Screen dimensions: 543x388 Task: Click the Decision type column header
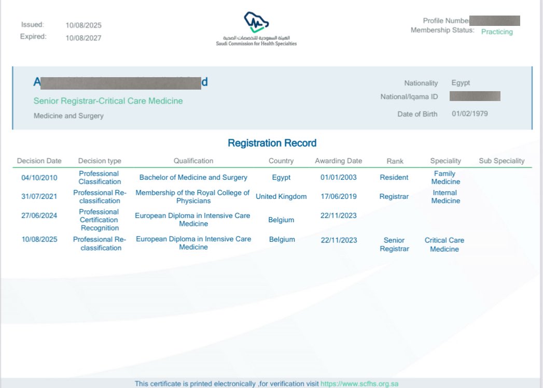click(x=100, y=161)
